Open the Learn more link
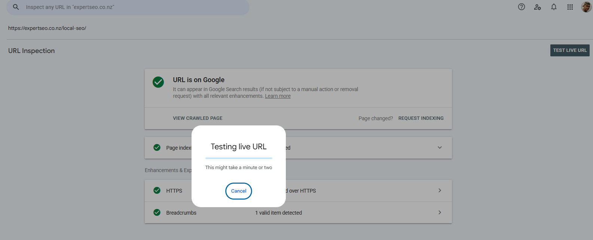This screenshot has width=593, height=240. coord(278,96)
